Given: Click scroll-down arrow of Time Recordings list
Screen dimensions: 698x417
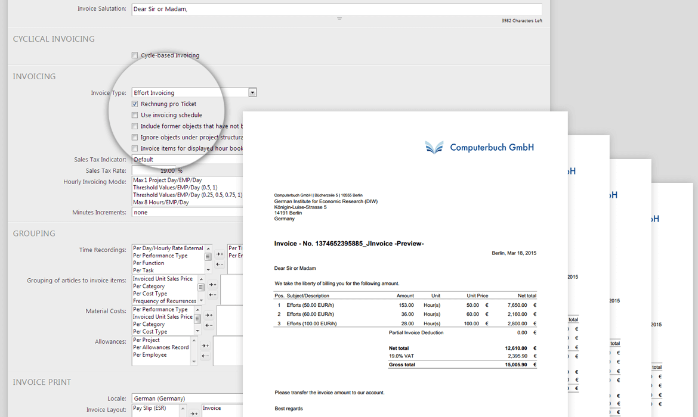Looking at the screenshot, I should [208, 270].
